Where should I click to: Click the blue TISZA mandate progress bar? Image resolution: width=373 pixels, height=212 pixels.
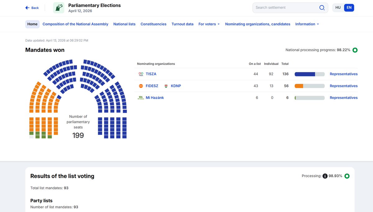pos(310,74)
